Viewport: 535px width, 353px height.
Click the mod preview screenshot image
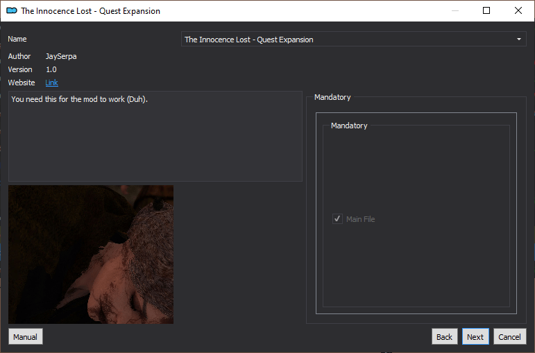91,255
